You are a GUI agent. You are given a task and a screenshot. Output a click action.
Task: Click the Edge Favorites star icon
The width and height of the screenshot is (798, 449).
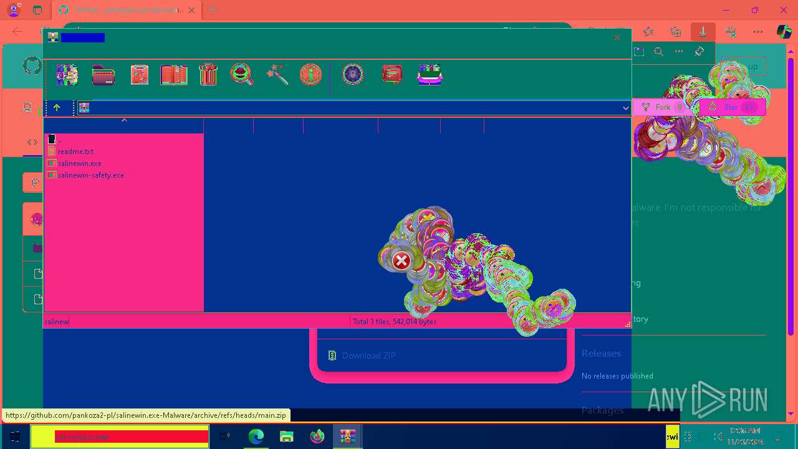[648, 31]
